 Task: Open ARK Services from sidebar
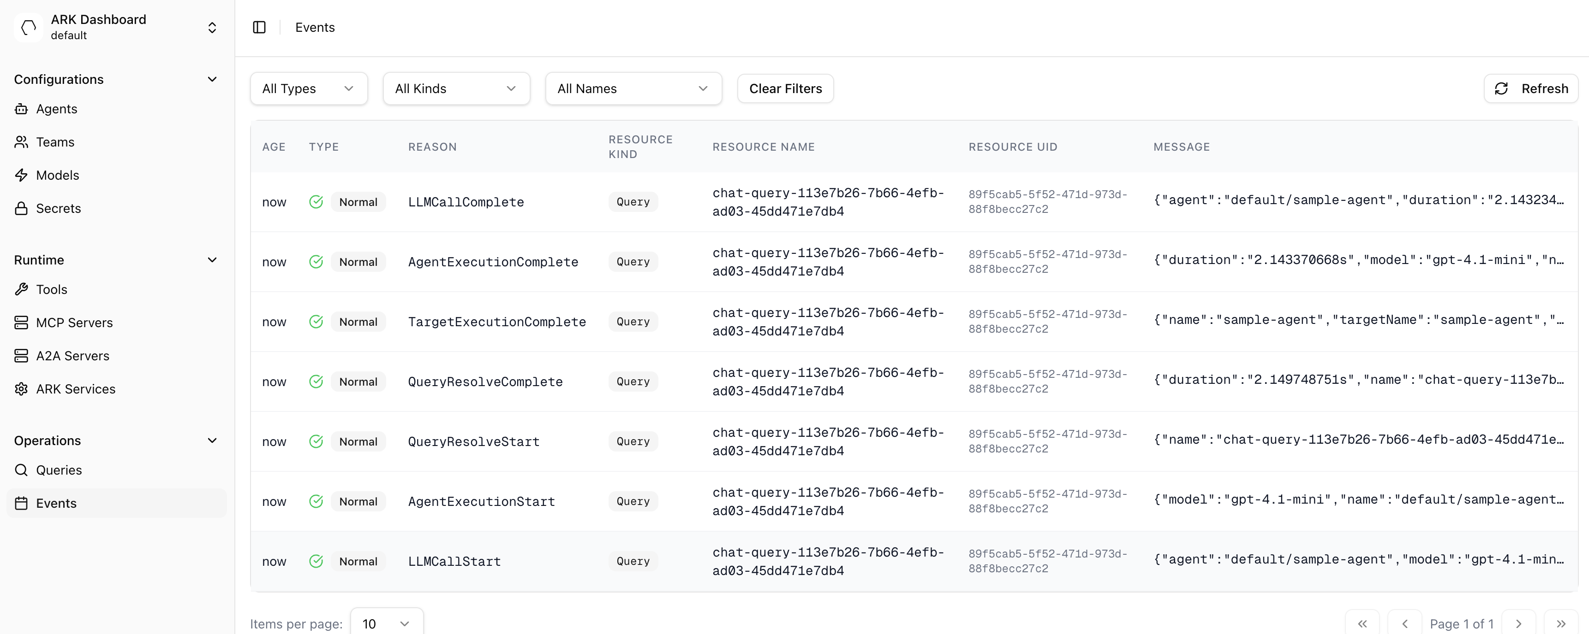pos(75,389)
